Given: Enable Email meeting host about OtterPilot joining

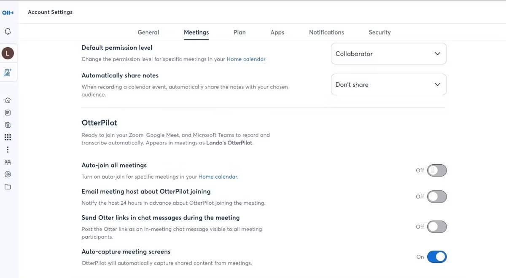Looking at the screenshot, I should (437, 197).
